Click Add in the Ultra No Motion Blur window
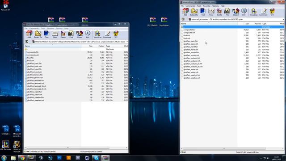286x161 pixels. (x=29, y=34)
